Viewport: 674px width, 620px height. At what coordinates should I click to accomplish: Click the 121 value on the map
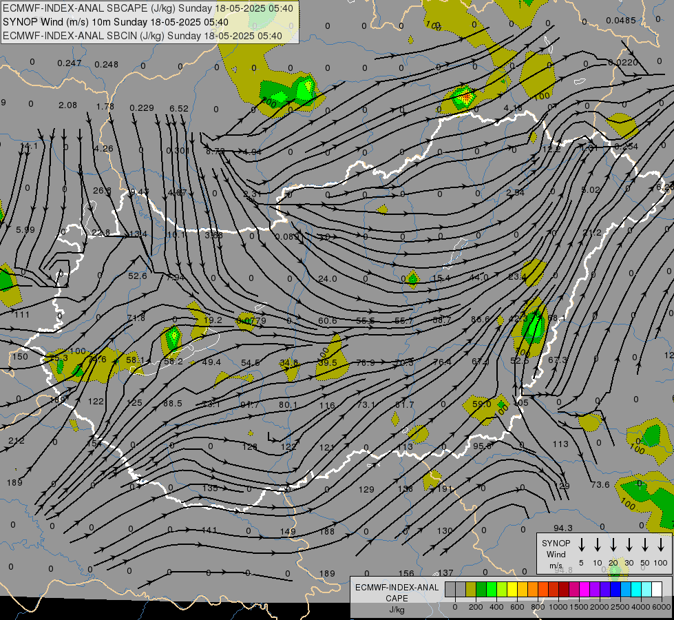point(327,448)
